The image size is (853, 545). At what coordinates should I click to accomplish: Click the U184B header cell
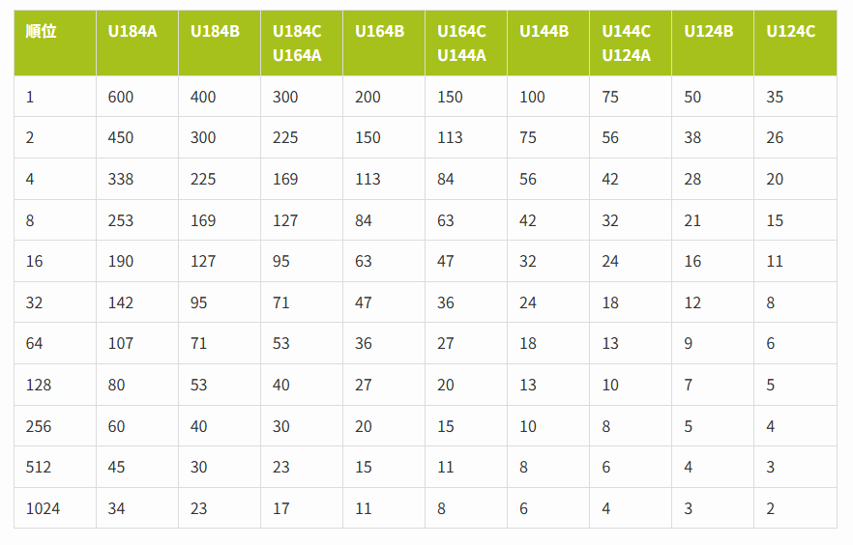215,32
